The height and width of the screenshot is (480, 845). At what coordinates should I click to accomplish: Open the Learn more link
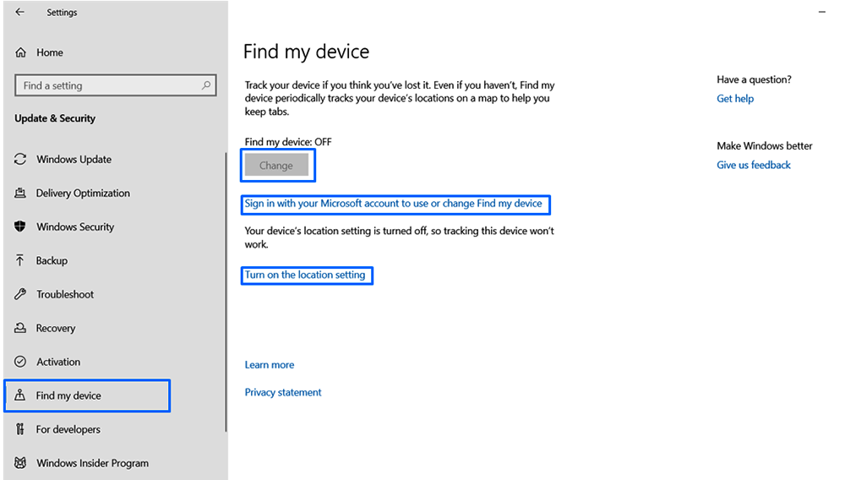point(270,365)
